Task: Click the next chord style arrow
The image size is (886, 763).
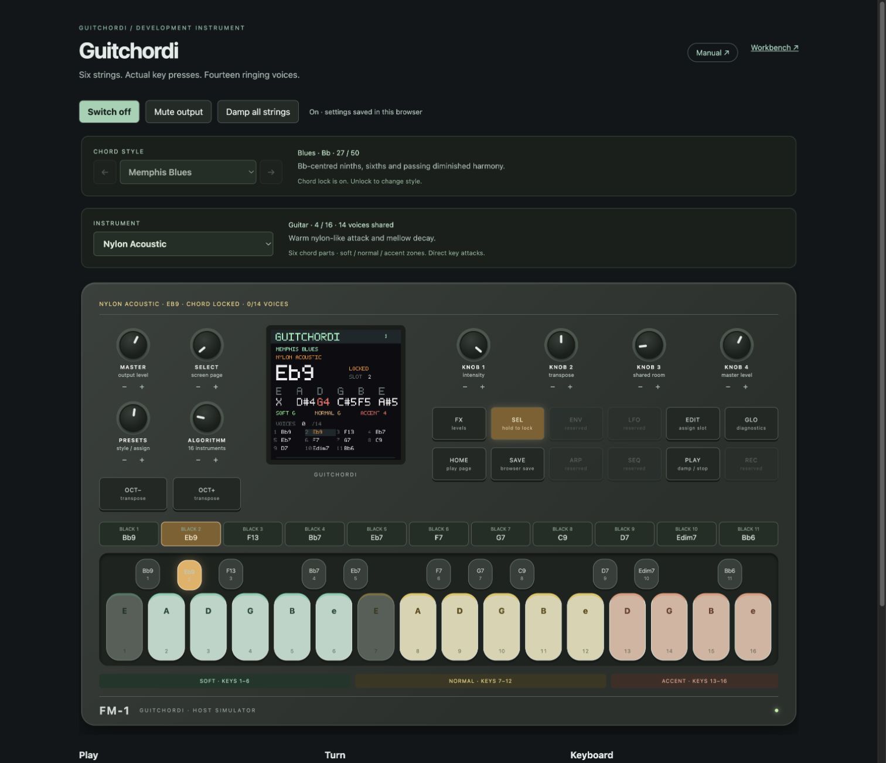Action: pyautogui.click(x=271, y=172)
